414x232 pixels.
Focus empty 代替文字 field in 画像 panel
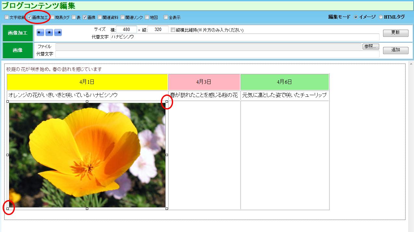coord(217,54)
